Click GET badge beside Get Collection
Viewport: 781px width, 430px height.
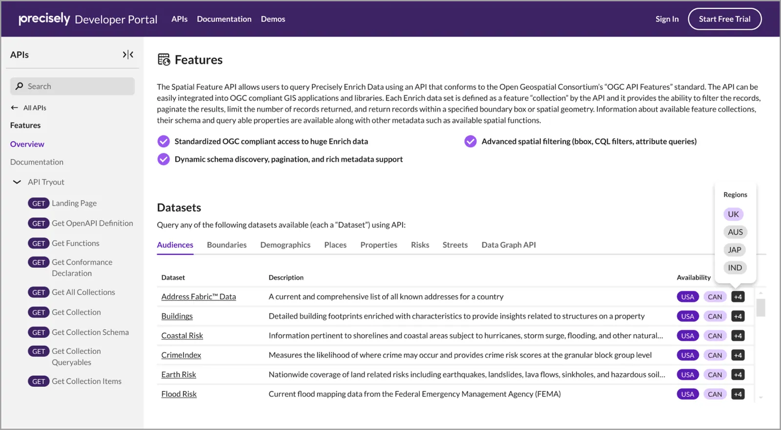[x=39, y=312]
